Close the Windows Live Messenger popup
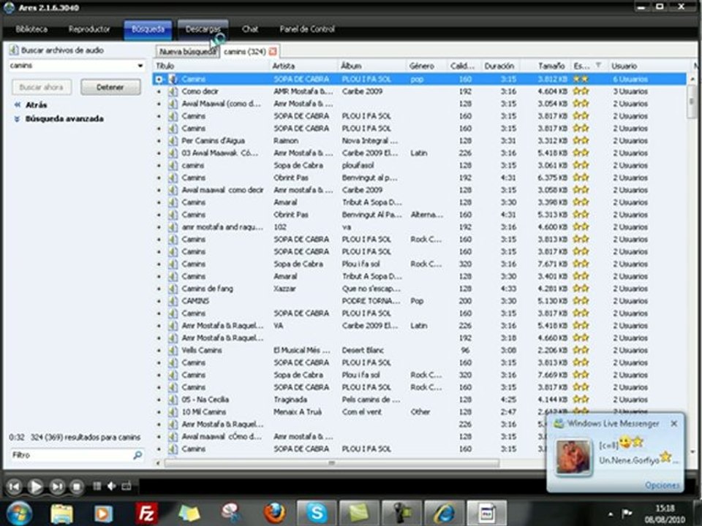This screenshot has height=526, width=702. [673, 424]
